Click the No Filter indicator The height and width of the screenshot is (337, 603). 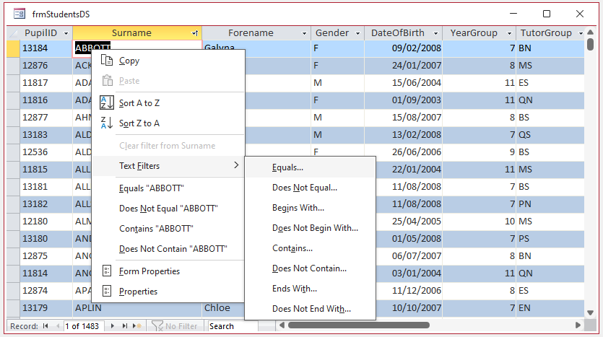[x=175, y=326]
